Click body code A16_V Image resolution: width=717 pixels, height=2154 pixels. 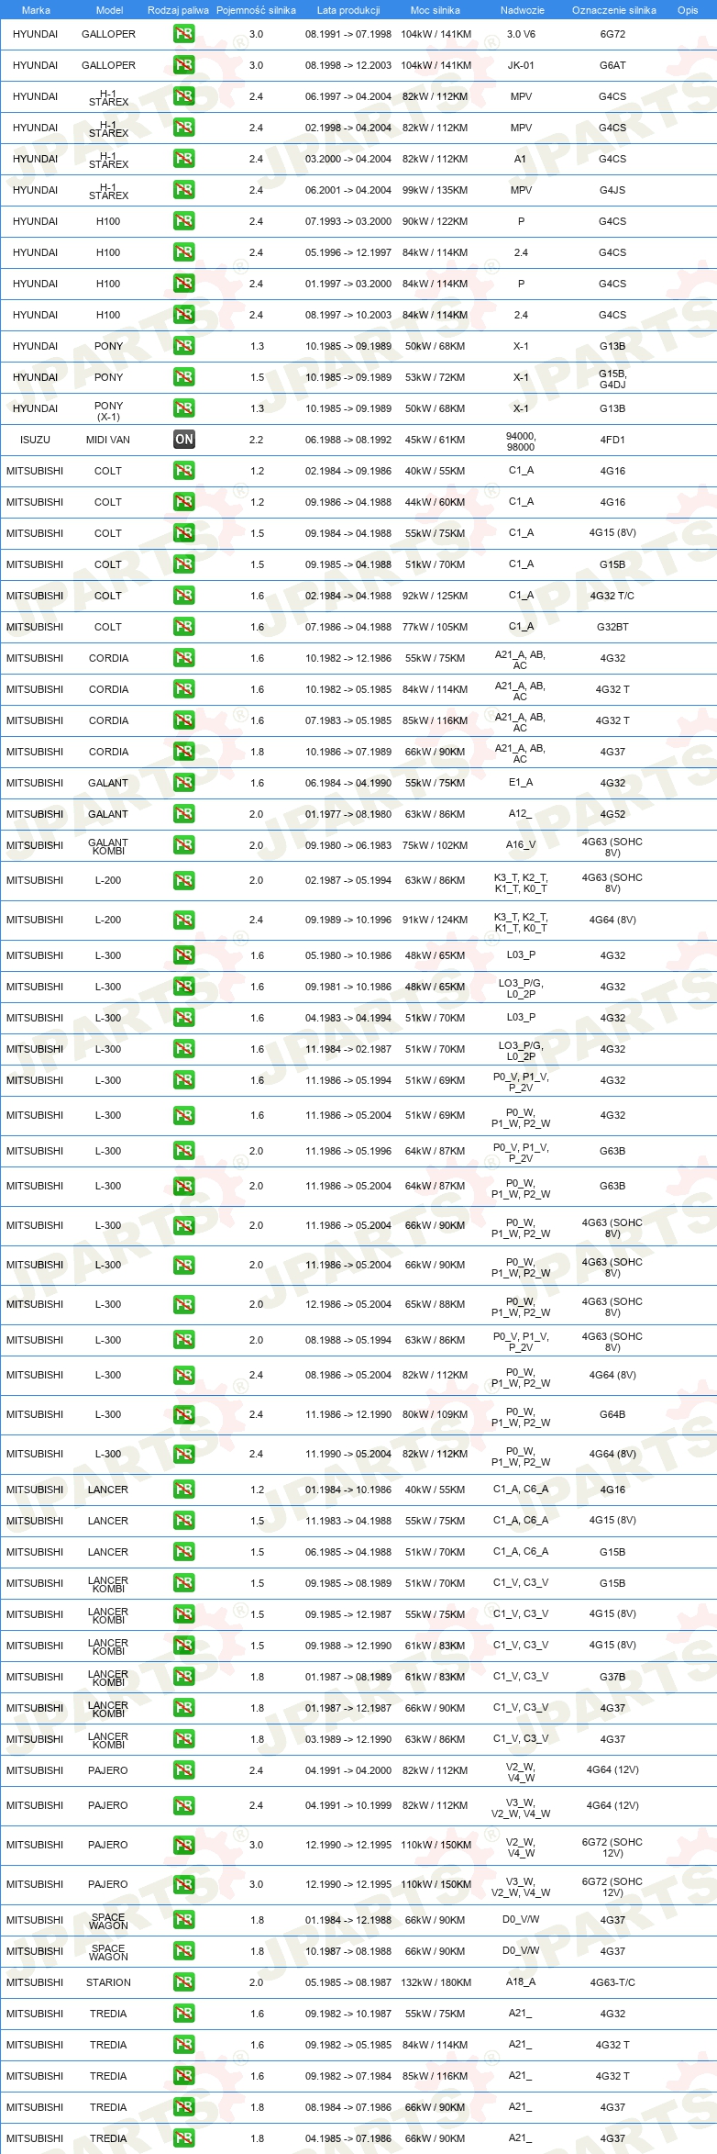521,845
